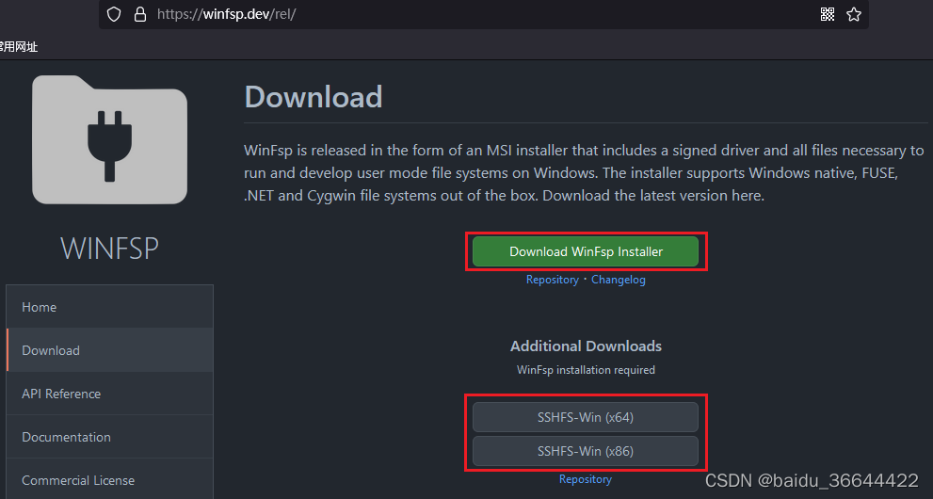The height and width of the screenshot is (499, 933).
Task: Open the Home sidebar item
Action: pyautogui.click(x=110, y=307)
